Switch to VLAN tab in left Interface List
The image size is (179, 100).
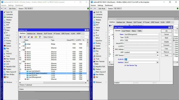tap(73, 34)
